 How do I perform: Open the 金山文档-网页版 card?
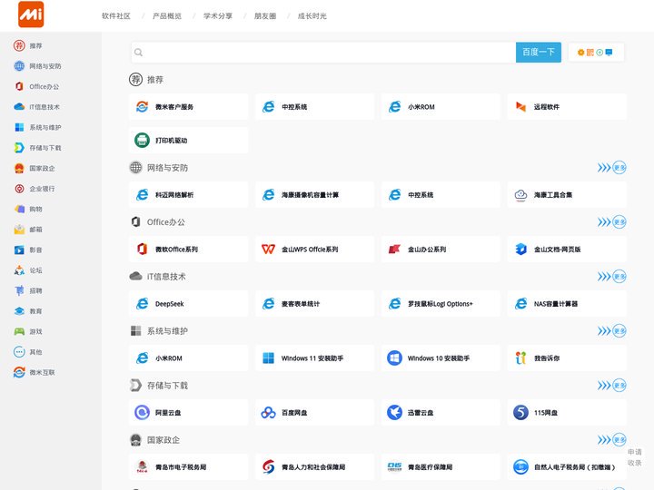click(567, 250)
